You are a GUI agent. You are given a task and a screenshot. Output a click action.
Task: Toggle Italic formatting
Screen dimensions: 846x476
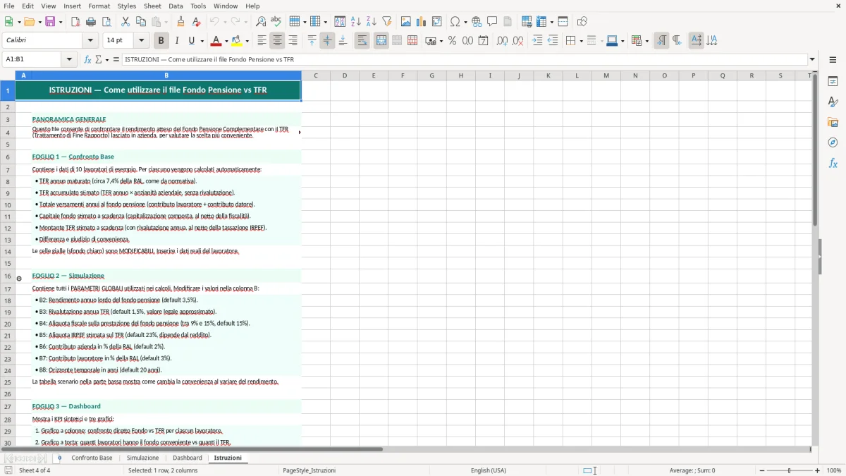click(176, 41)
